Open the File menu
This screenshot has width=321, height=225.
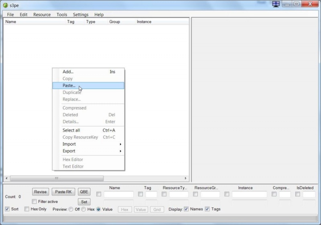tap(10, 14)
